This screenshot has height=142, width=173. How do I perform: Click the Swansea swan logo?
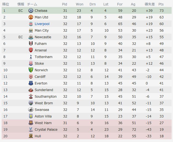[x=31, y=110]
